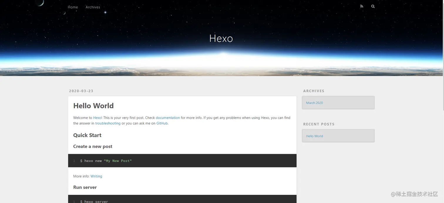Open Hello World under Recent Posts
The width and height of the screenshot is (444, 203).
pyautogui.click(x=314, y=136)
